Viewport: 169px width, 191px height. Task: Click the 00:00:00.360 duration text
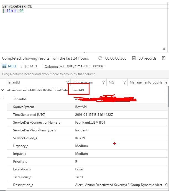tap(116, 58)
